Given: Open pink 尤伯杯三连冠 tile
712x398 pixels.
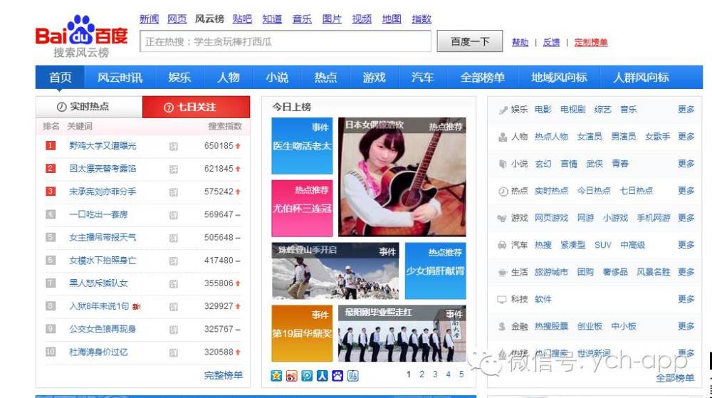Looking at the screenshot, I should coord(302,209).
